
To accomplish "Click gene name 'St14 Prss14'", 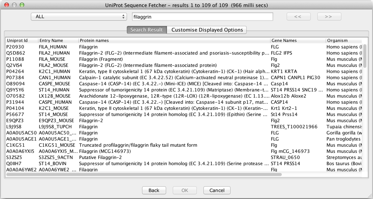I will [284, 114].
